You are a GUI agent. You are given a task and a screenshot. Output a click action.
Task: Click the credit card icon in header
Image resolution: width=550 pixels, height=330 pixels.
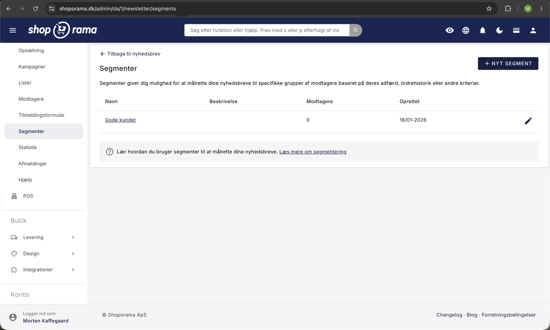click(516, 30)
